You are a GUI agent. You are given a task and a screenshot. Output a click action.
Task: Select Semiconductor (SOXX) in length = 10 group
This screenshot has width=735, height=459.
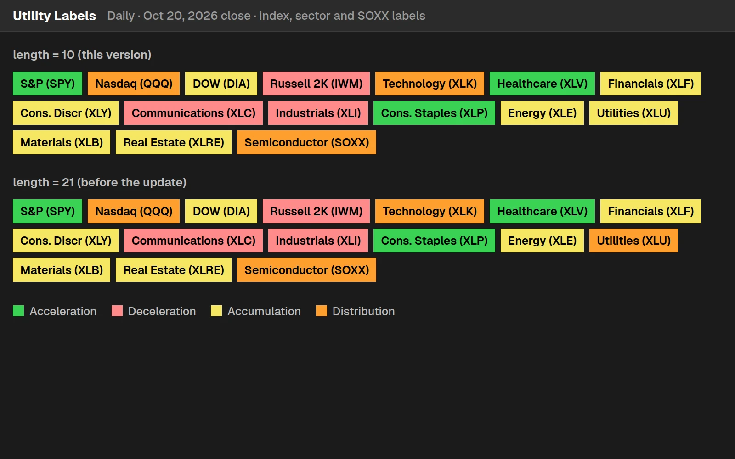coord(306,142)
